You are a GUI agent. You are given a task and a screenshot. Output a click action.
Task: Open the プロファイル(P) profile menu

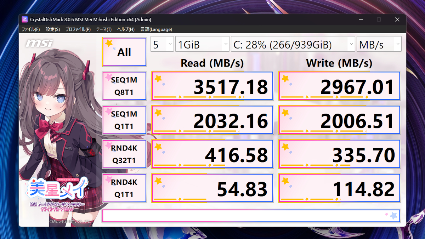point(78,29)
